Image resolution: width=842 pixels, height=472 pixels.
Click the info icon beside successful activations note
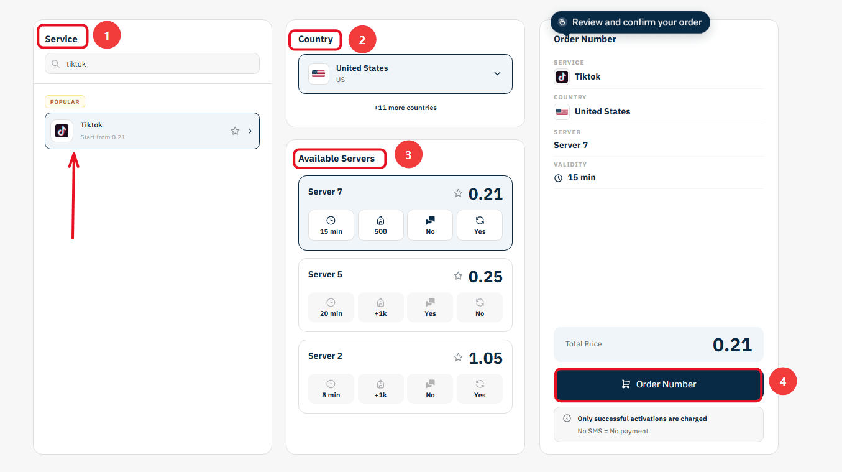pos(567,419)
